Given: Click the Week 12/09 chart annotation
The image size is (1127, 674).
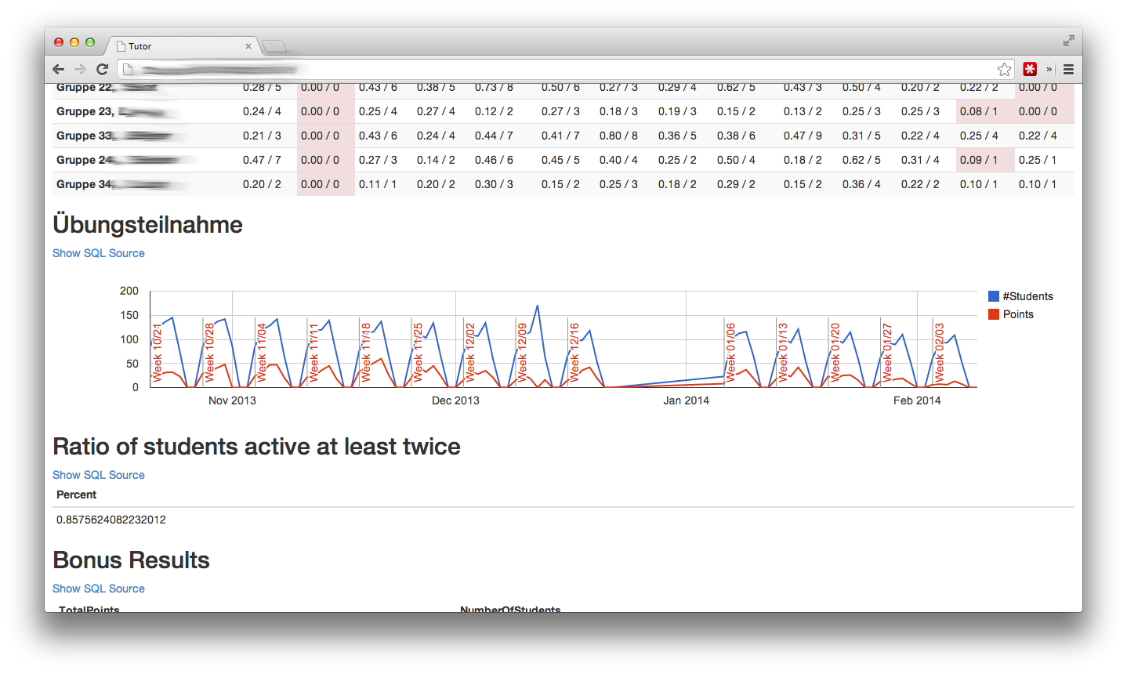Looking at the screenshot, I should click(x=522, y=353).
